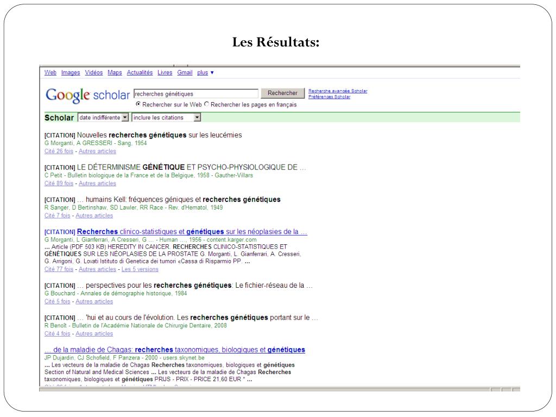Open 'Autres articles' next to Cité 77 fois

(x=97, y=269)
